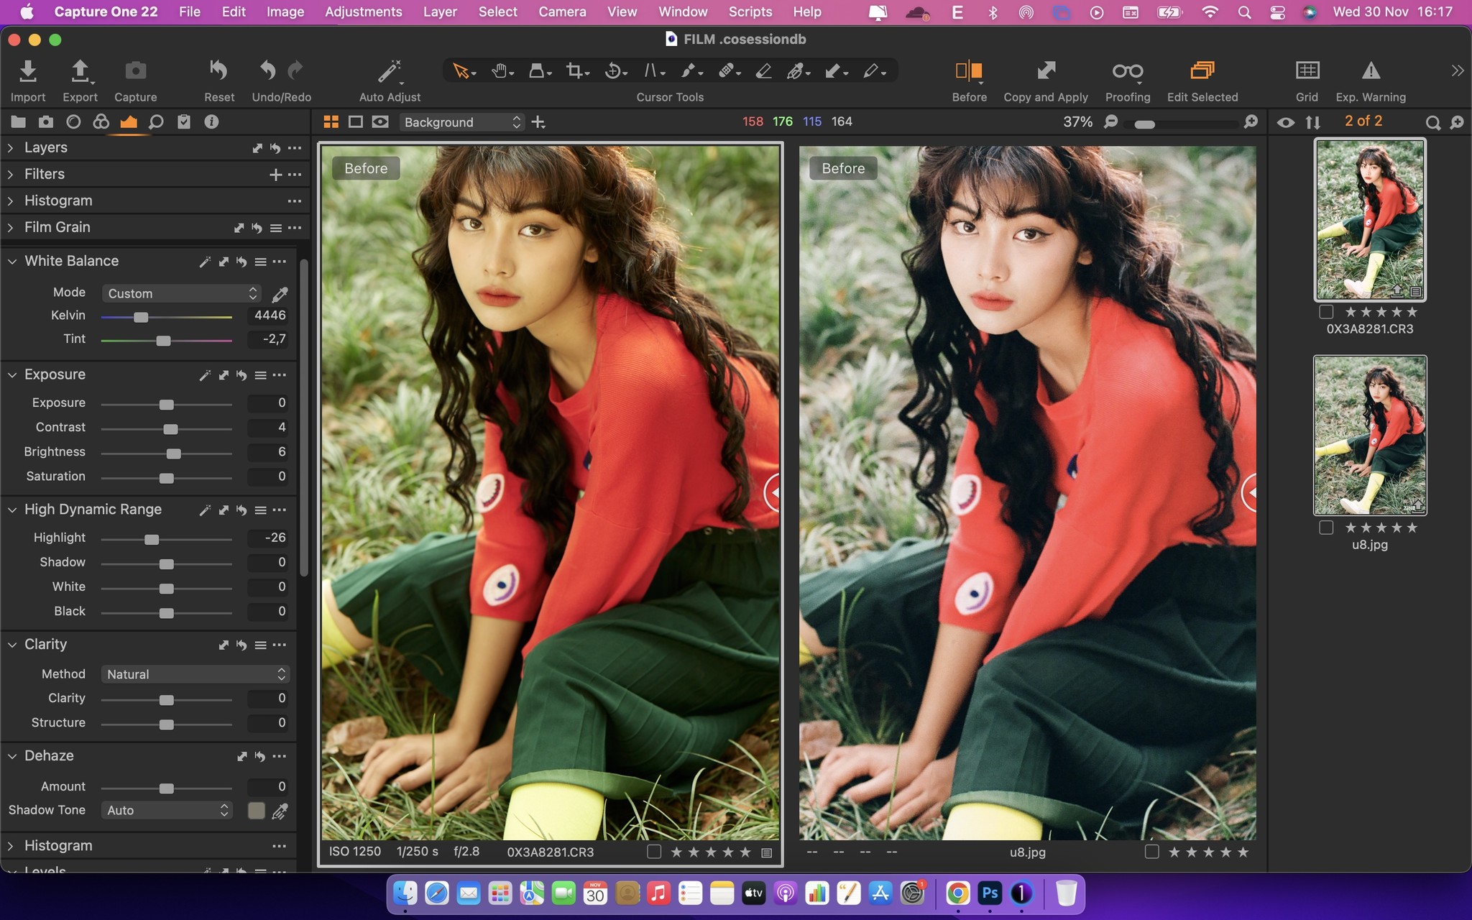This screenshot has width=1472, height=920.
Task: Click the Import button in toolbar
Action: click(x=28, y=70)
